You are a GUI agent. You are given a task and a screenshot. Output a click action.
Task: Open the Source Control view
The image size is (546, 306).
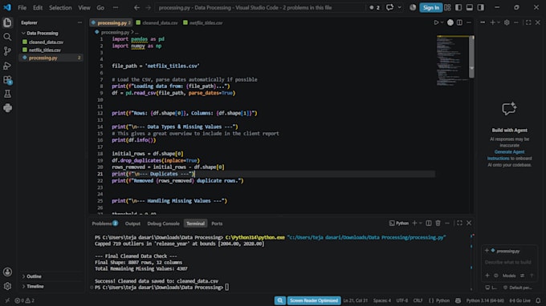(7, 51)
